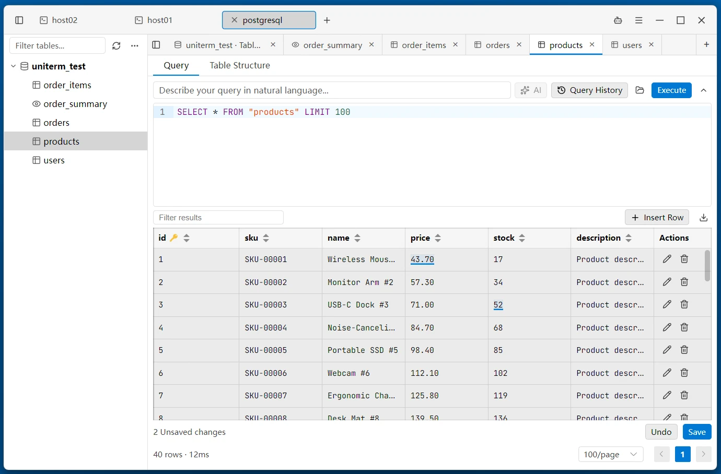Save the unsaved changes
721x474 pixels.
[697, 432]
